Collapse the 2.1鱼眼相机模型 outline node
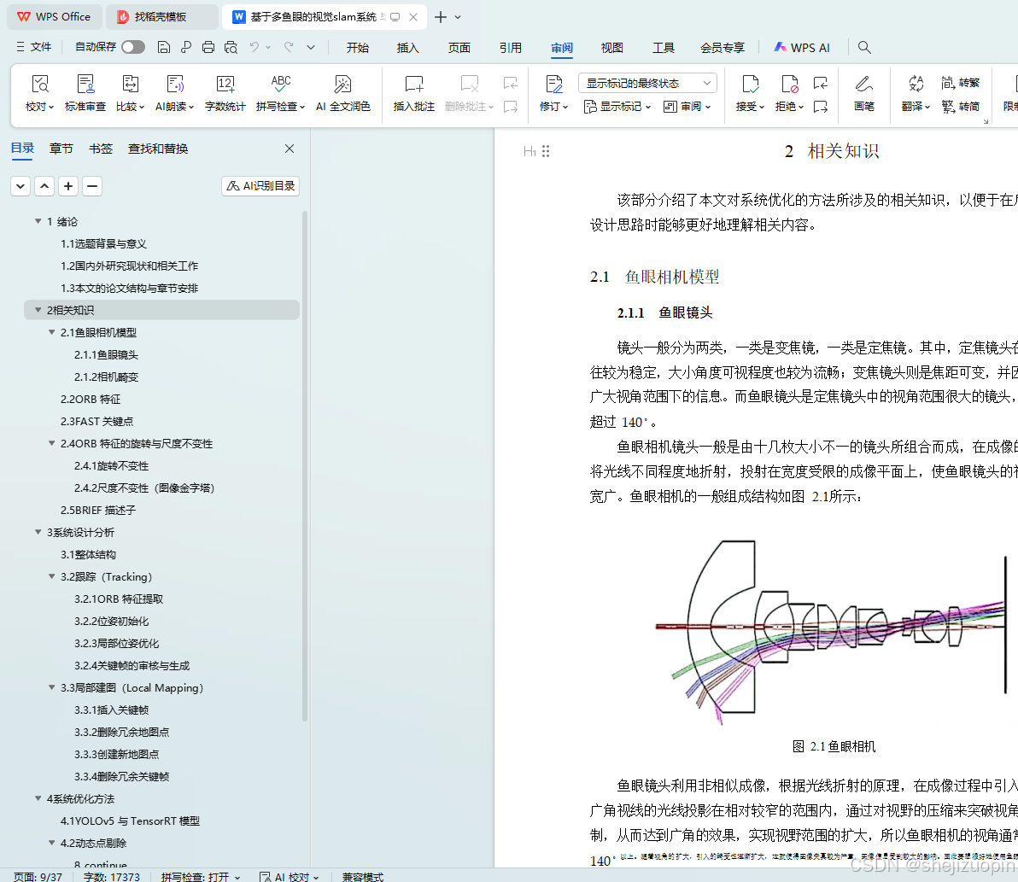 [x=52, y=332]
